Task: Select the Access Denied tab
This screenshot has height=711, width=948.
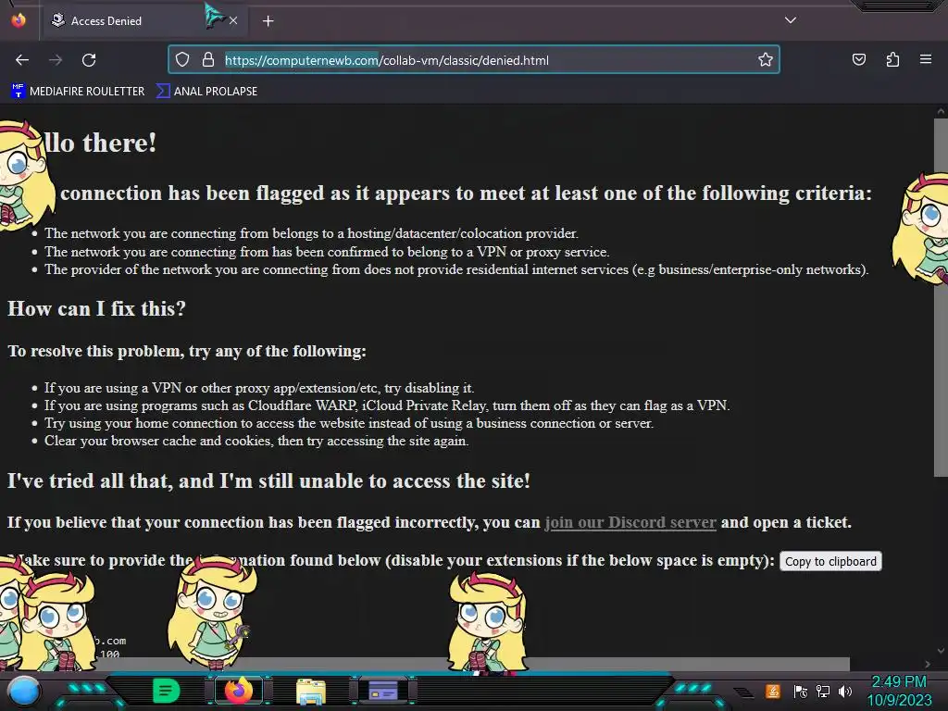Action: coord(143,20)
